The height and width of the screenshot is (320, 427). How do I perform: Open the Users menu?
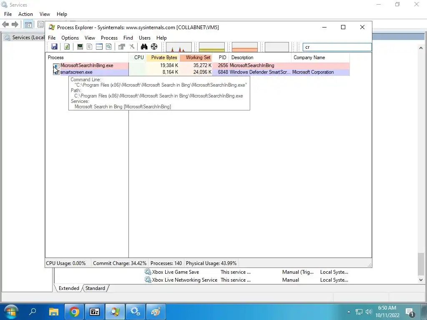pyautogui.click(x=145, y=38)
